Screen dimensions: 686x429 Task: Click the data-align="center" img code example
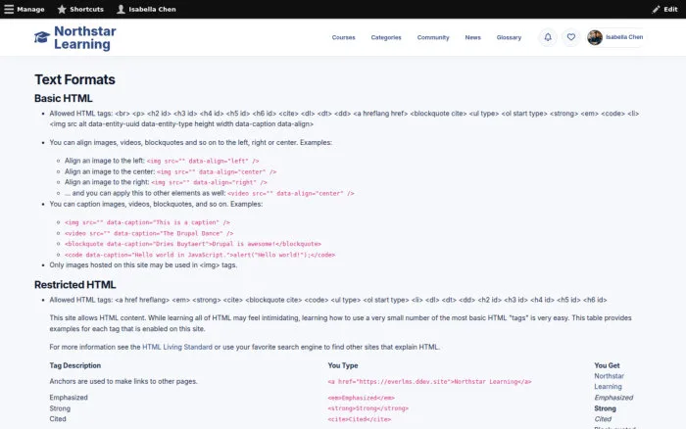(x=217, y=171)
